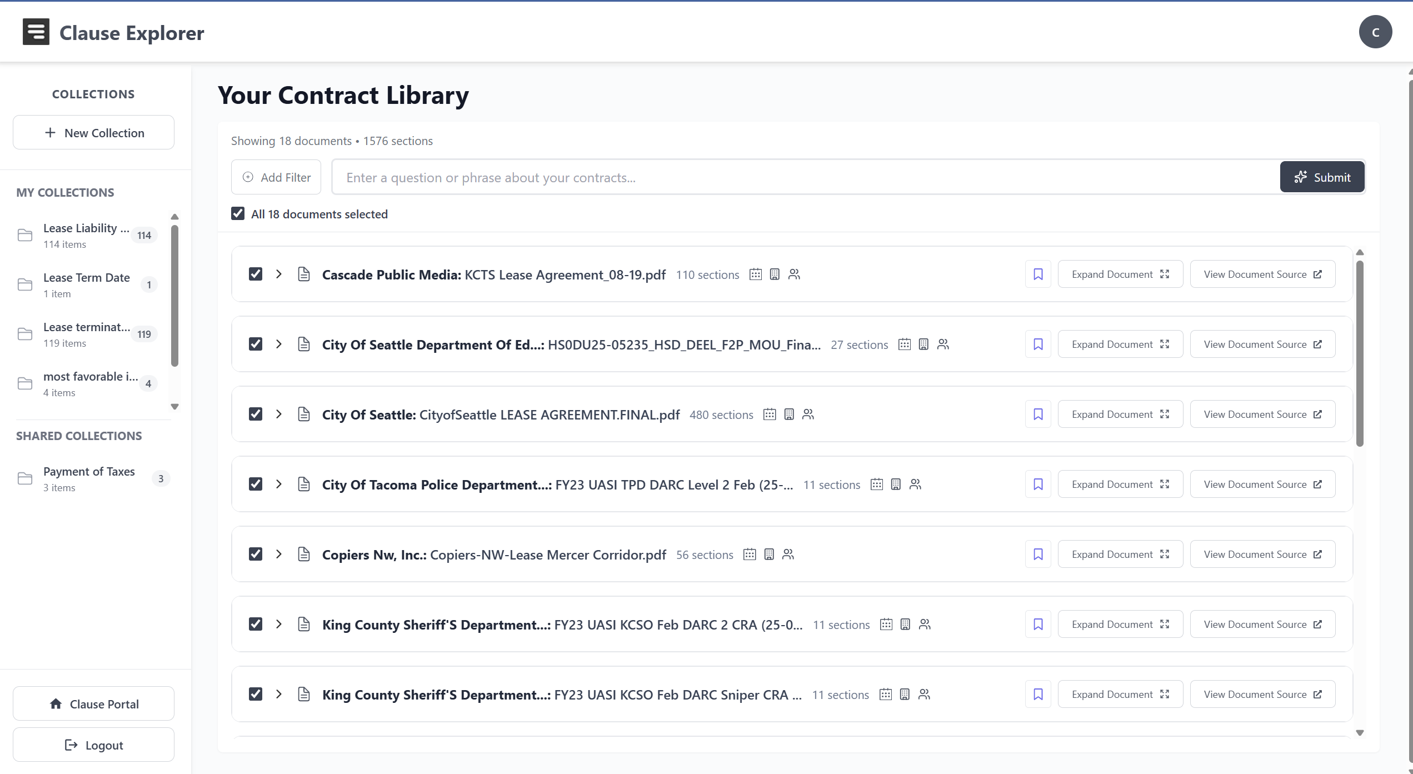This screenshot has width=1413, height=774.
Task: Deselect the Copiers Nw, Inc. document checkbox
Action: pos(256,554)
